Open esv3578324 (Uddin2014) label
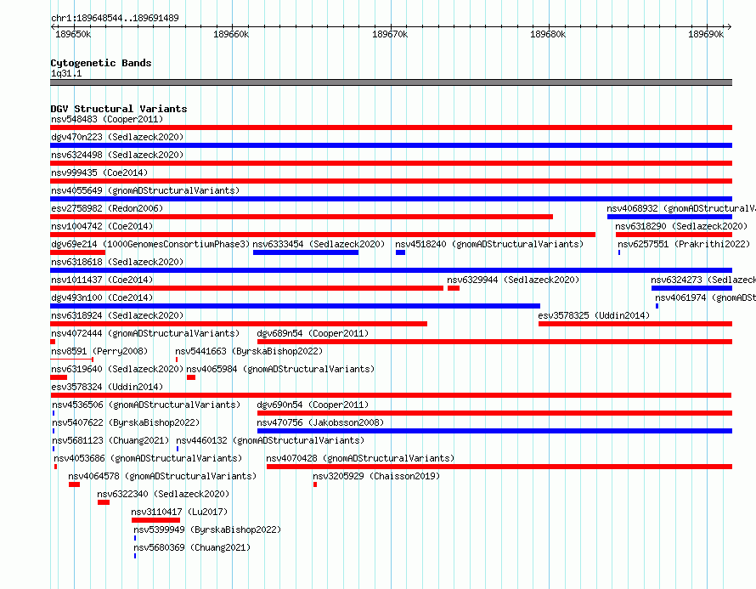Viewport: 756px width, 589px height. (107, 387)
